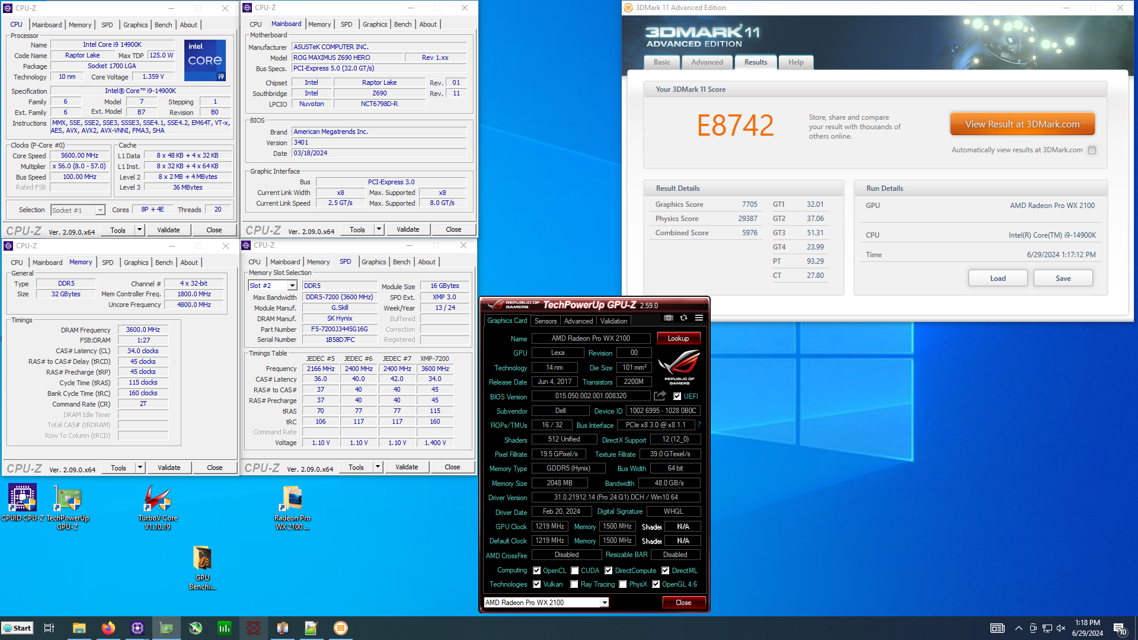Open the Validation tab in GPU-Z
The image size is (1138, 640).
(613, 321)
